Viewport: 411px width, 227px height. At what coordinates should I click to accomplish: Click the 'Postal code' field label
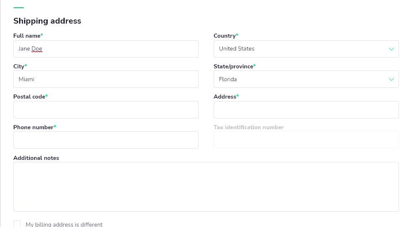[29, 97]
